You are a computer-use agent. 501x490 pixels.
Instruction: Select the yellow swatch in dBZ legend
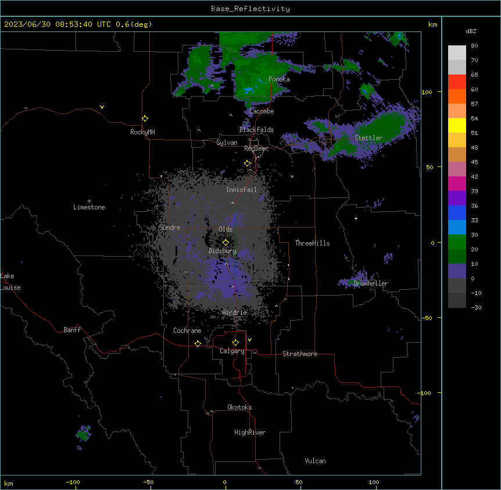(x=457, y=125)
